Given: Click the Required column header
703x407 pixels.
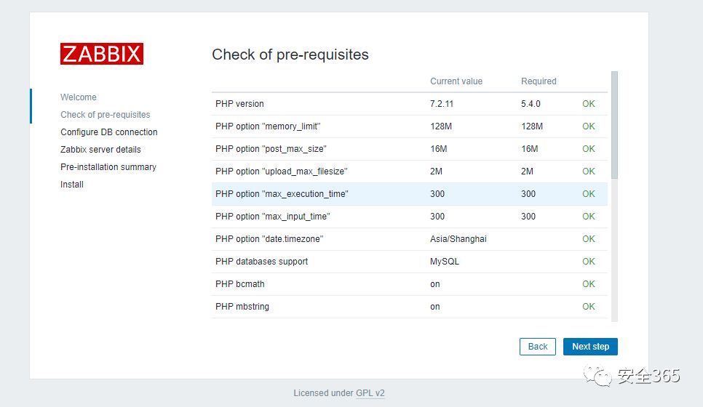Looking at the screenshot, I should [x=539, y=81].
